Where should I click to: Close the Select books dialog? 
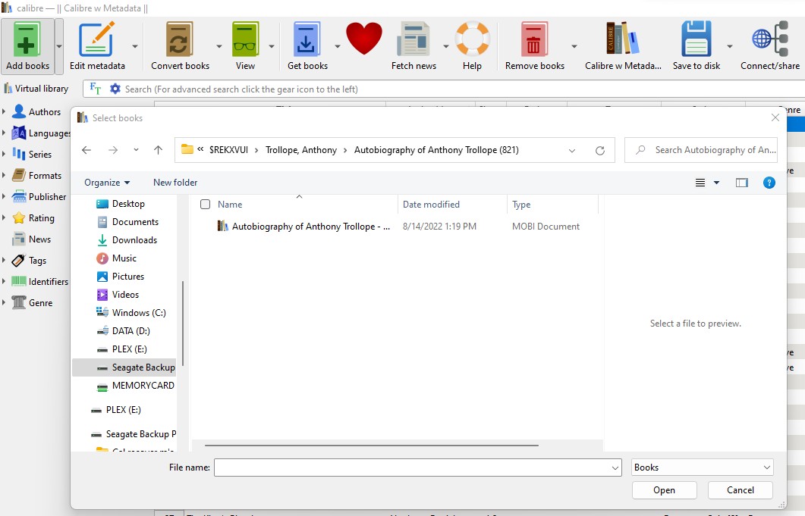(775, 117)
